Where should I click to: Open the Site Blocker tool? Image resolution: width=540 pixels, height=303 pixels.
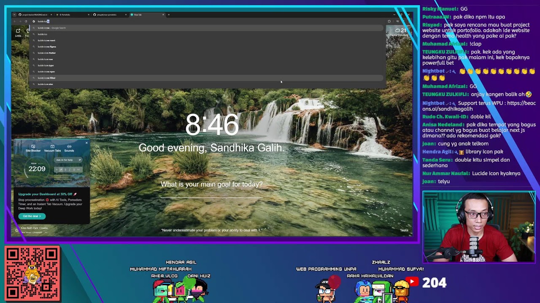pos(33,149)
